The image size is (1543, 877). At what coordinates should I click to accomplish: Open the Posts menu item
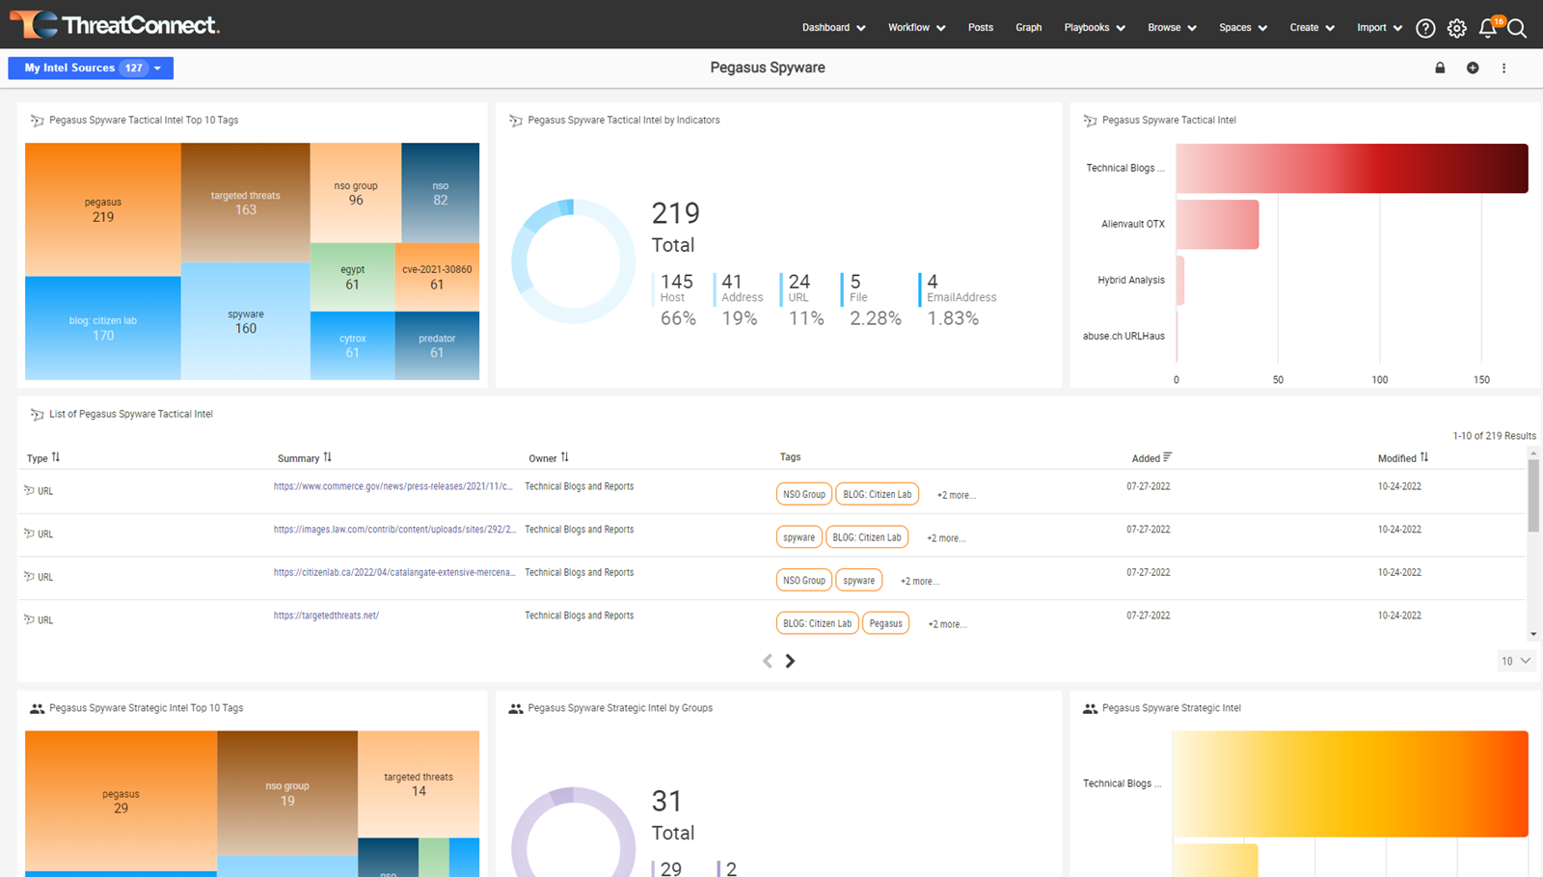click(981, 28)
